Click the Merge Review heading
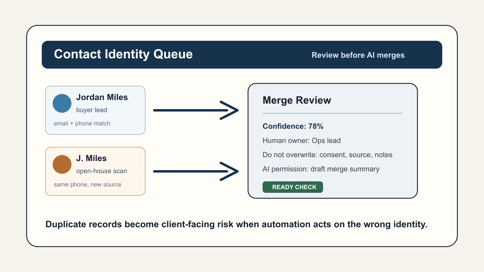The width and height of the screenshot is (484, 272). 297,100
